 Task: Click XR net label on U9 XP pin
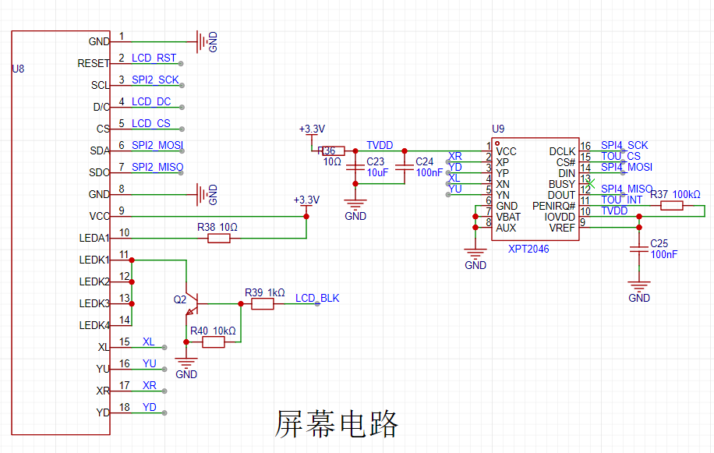[x=455, y=156]
